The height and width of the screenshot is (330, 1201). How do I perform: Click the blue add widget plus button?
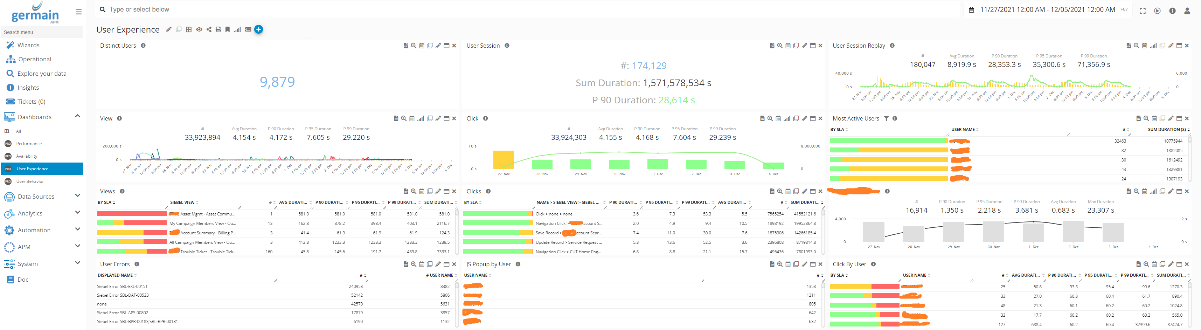259,29
